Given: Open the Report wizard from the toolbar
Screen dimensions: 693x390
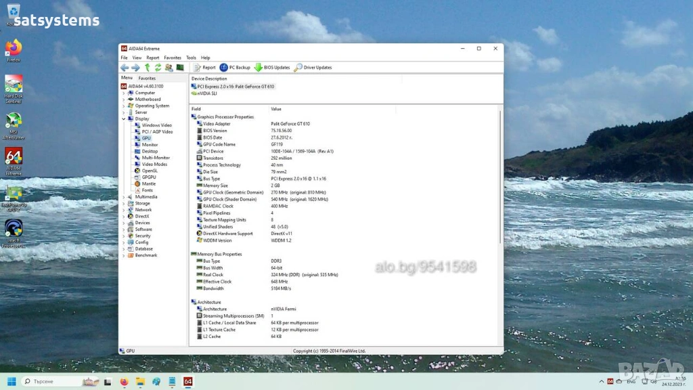Looking at the screenshot, I should coord(205,68).
